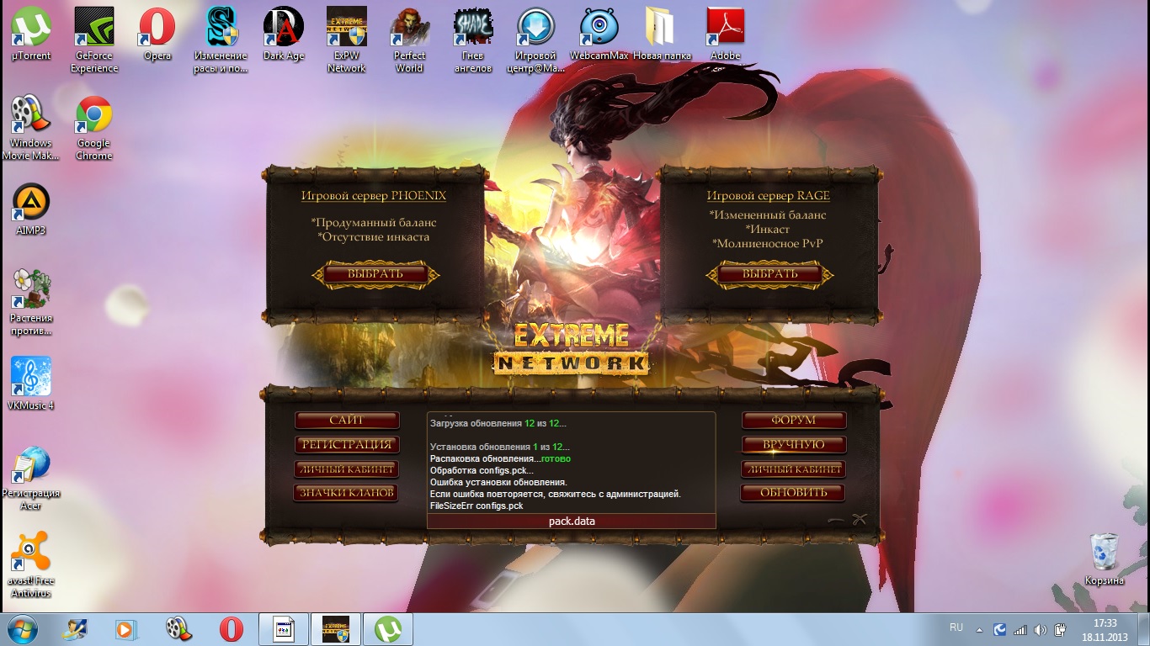Open Opera from the taskbar
This screenshot has height=646, width=1150.
tap(232, 628)
